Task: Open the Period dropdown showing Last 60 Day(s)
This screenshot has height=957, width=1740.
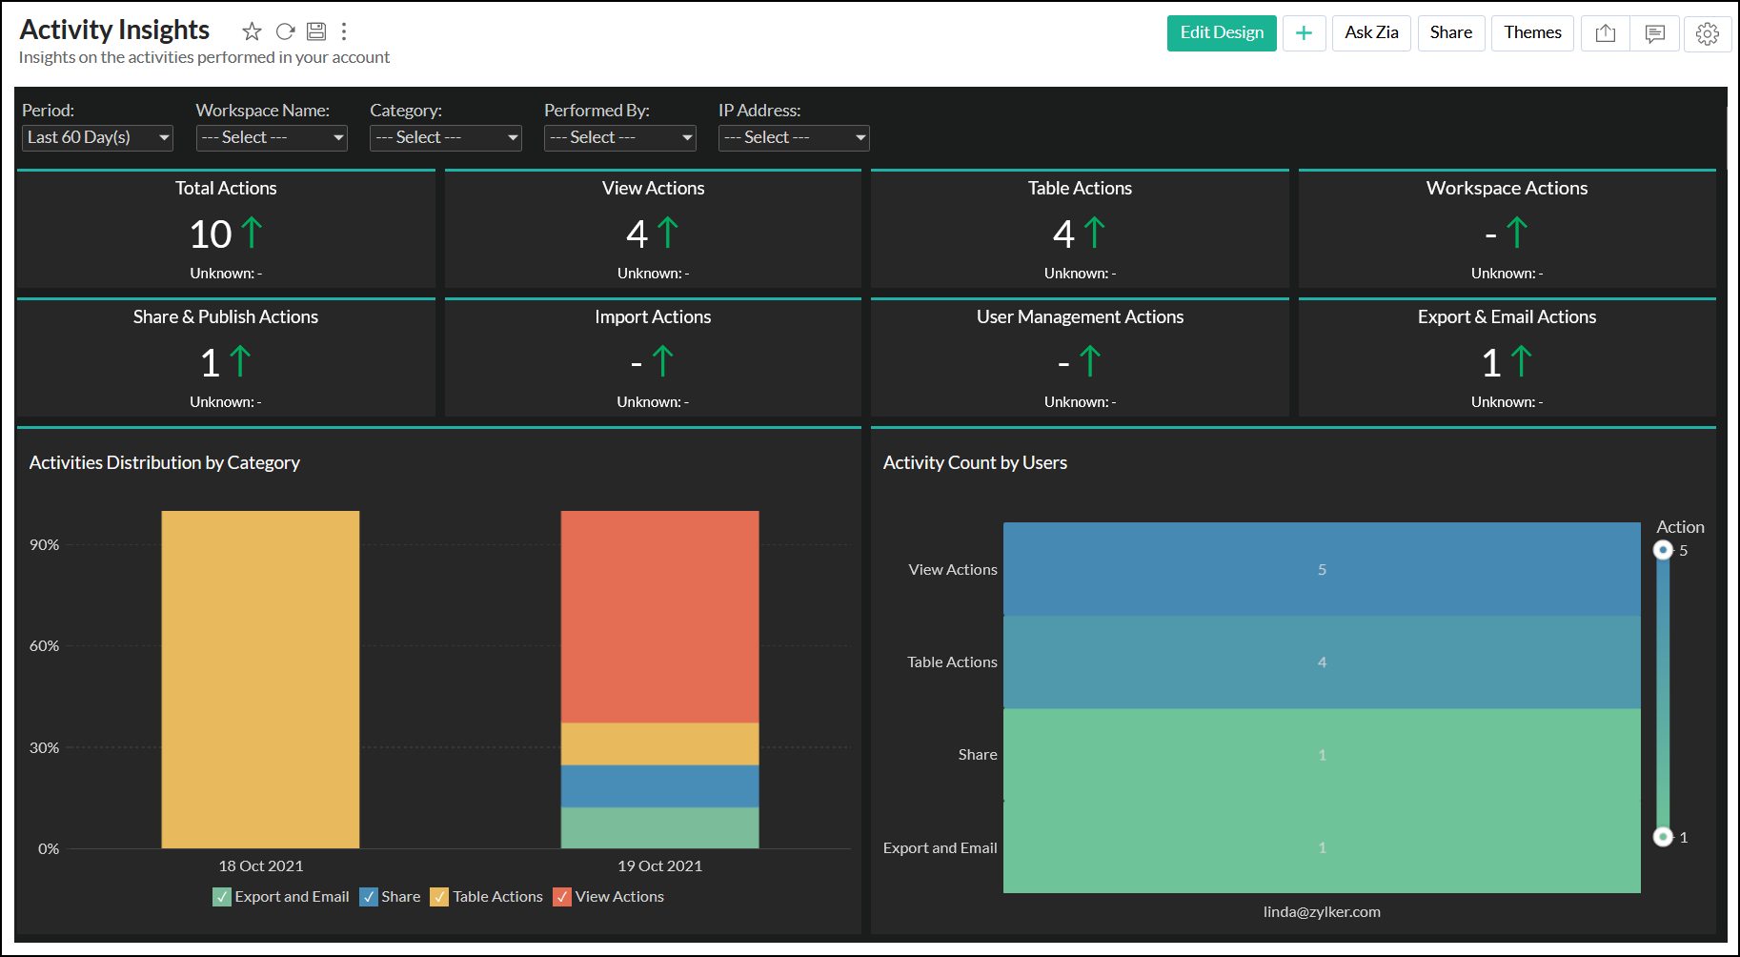Action: 97,138
